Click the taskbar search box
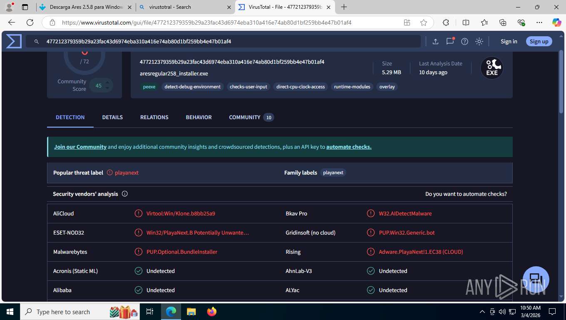 pyautogui.click(x=80, y=312)
